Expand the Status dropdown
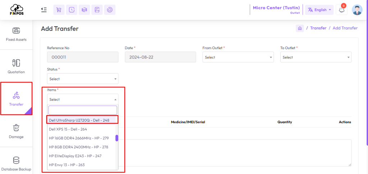Image resolution: width=368 pixels, height=174 pixels. (83, 79)
